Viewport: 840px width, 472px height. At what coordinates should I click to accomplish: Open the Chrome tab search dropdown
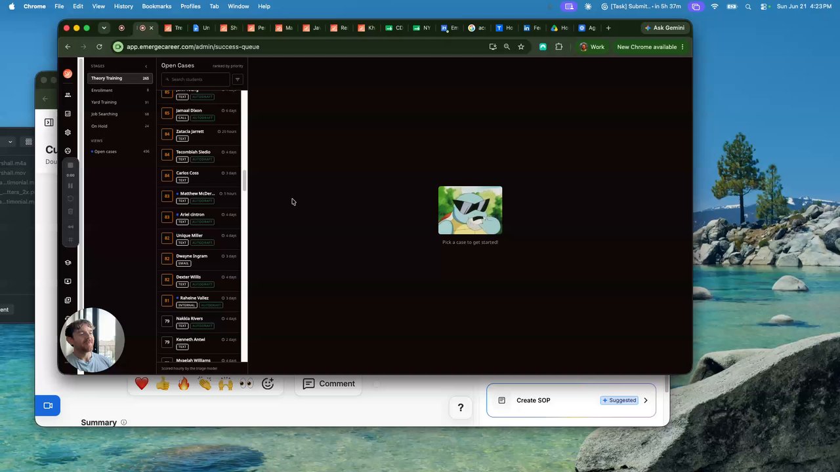coord(104,28)
